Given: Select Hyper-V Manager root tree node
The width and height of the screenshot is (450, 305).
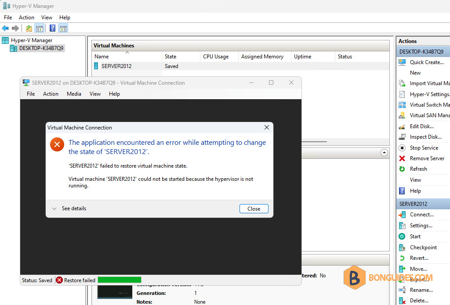Looking at the screenshot, I should [x=32, y=40].
